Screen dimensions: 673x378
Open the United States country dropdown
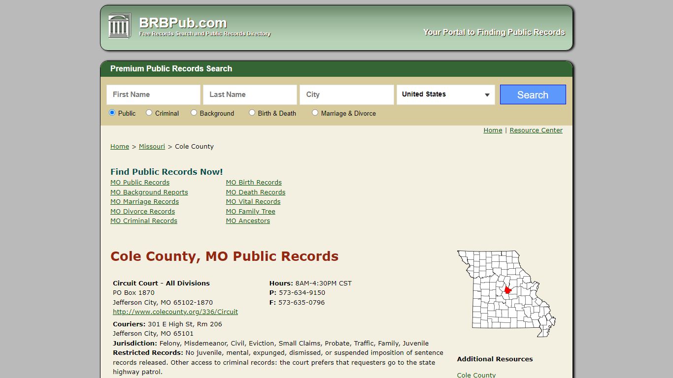coord(446,94)
